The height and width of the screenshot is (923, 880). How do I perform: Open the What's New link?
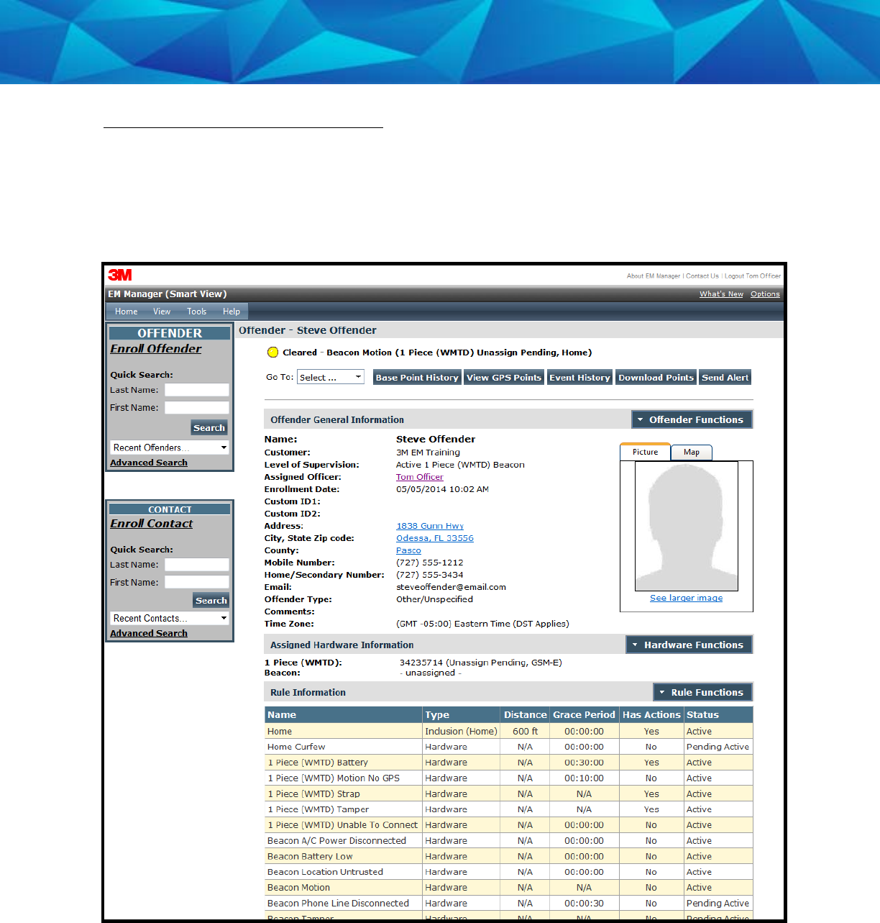(x=721, y=294)
